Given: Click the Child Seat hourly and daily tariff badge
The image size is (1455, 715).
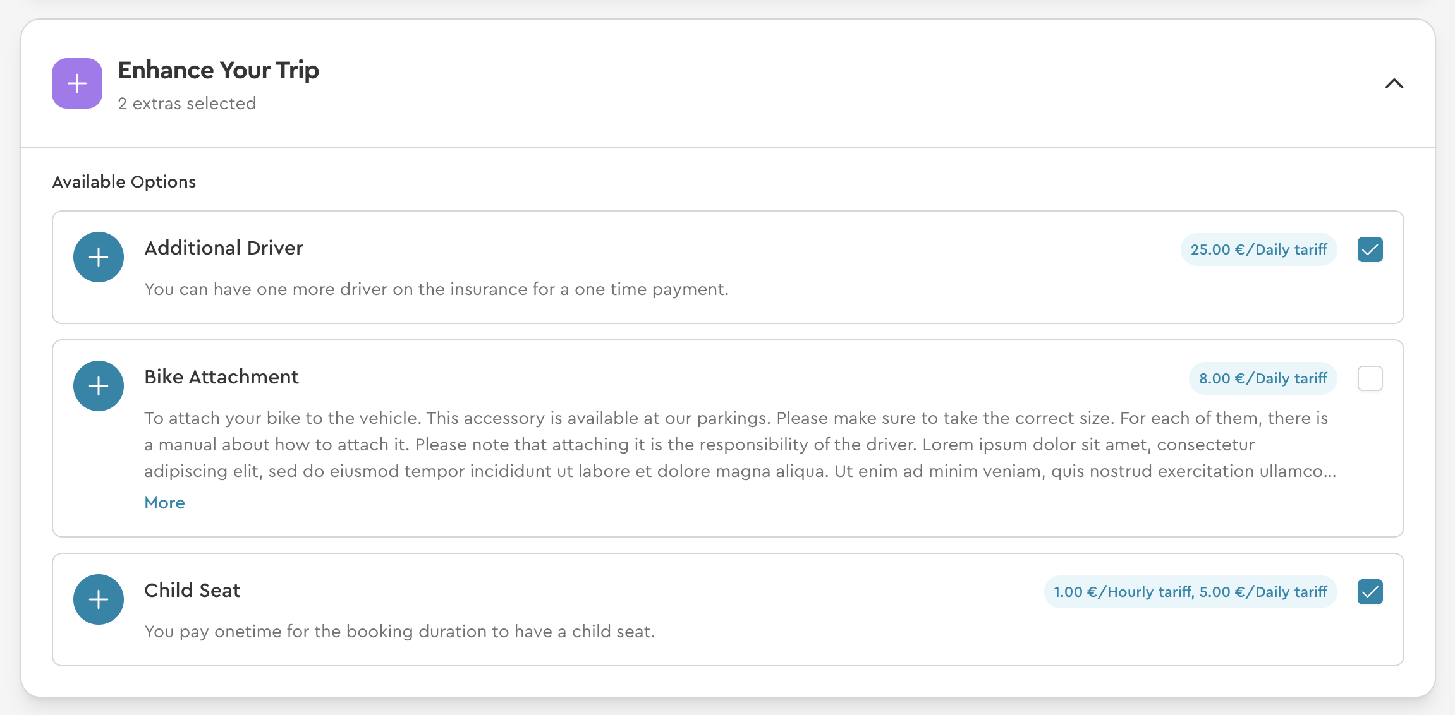Looking at the screenshot, I should click(x=1190, y=592).
